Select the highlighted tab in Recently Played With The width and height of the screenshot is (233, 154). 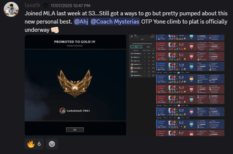[136, 47]
